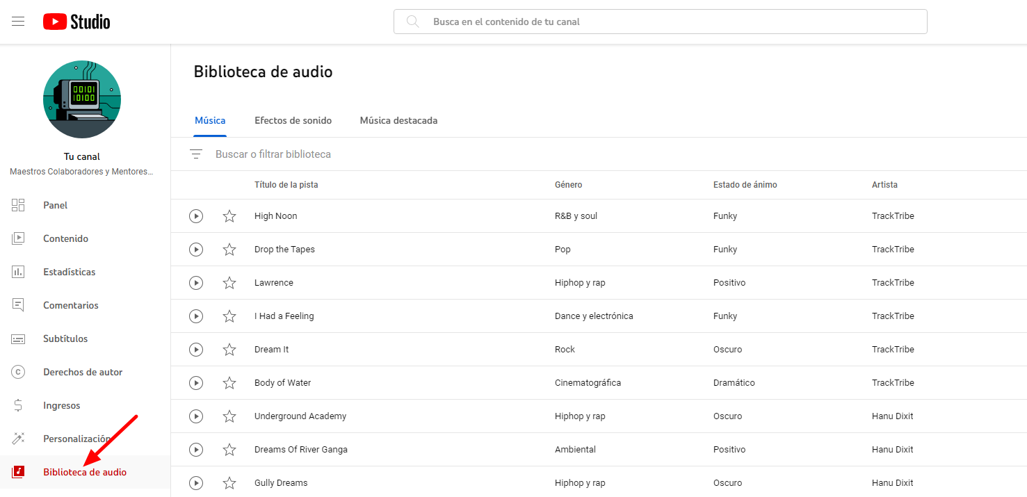Click the Biblioteca de audio music icon

18,472
